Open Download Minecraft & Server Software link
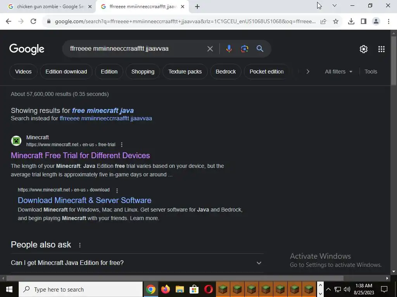 tap(85, 201)
